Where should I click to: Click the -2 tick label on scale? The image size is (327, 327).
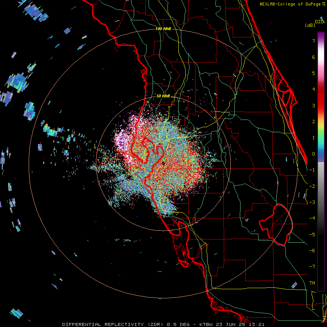[x=312, y=186]
